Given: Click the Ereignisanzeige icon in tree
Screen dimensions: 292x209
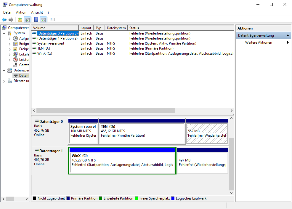Looking at the screenshot, I should pos(15,44).
